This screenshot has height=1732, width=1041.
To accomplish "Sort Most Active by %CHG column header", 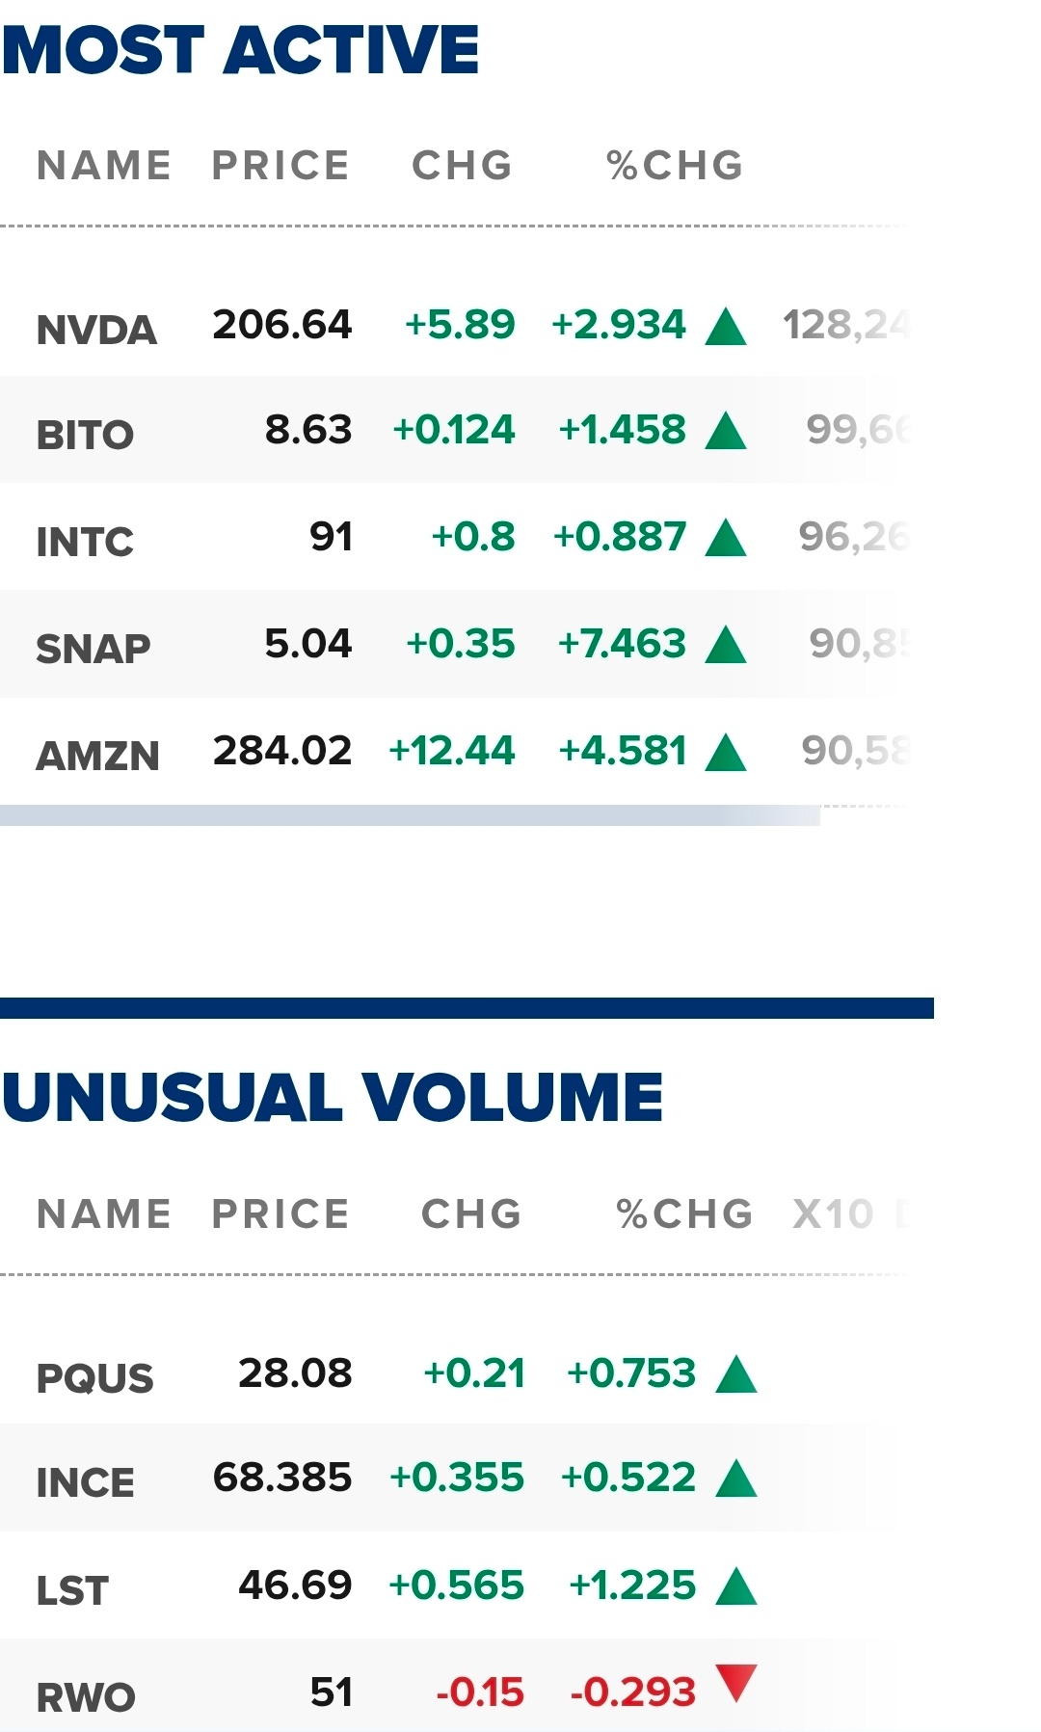I will [675, 166].
